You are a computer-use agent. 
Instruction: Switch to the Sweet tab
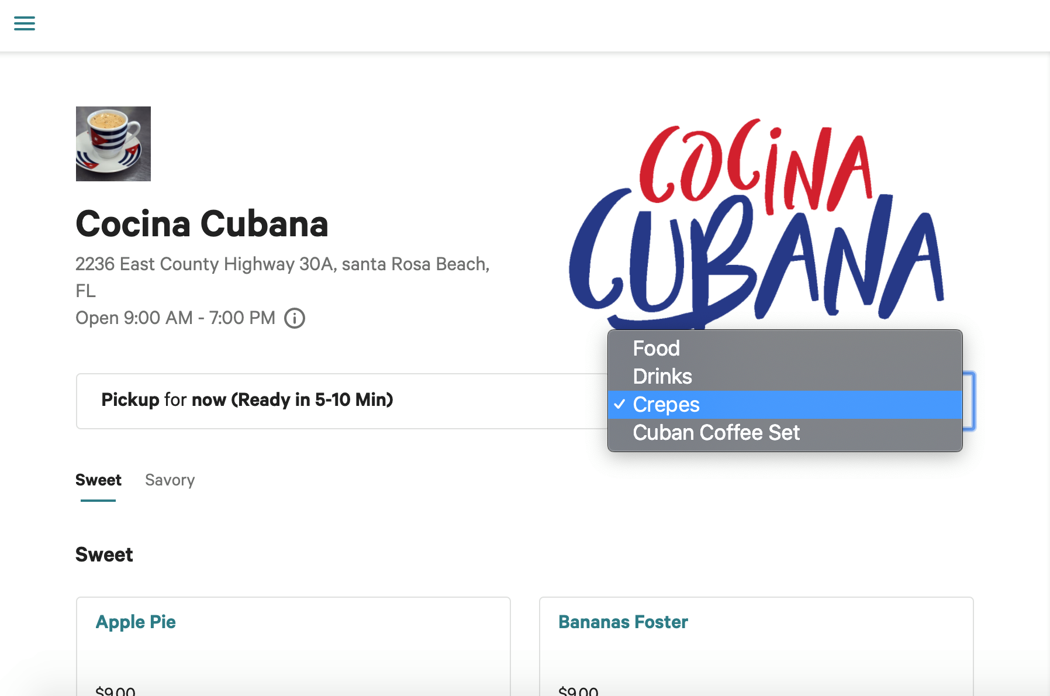click(98, 480)
